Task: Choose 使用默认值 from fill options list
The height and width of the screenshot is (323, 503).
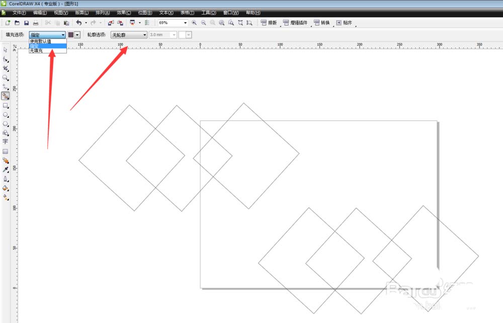Action: (48, 41)
